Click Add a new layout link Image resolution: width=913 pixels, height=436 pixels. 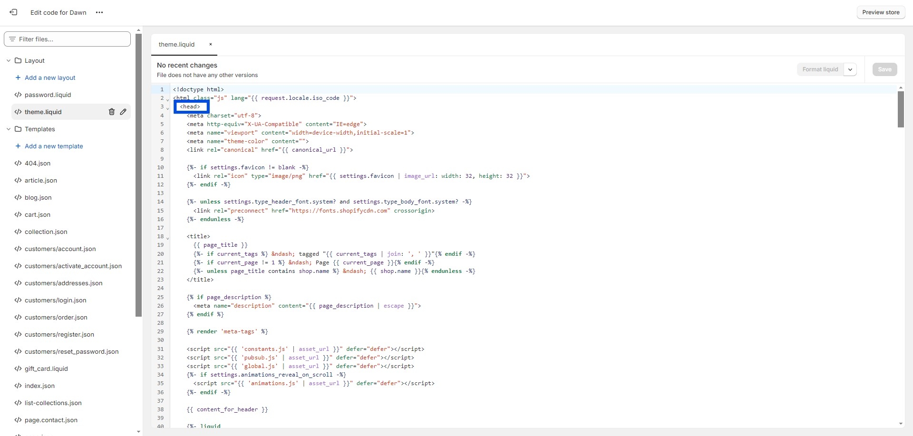tap(50, 78)
